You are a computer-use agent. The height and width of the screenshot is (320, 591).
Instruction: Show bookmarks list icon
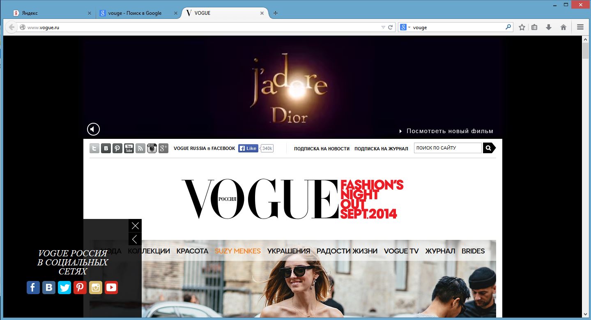[x=534, y=27]
